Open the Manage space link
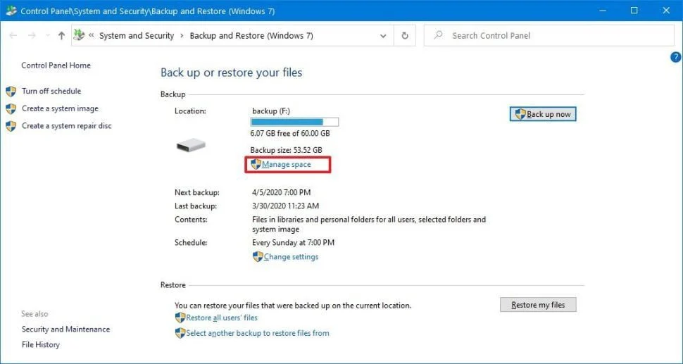The width and height of the screenshot is (683, 364). coord(286,164)
